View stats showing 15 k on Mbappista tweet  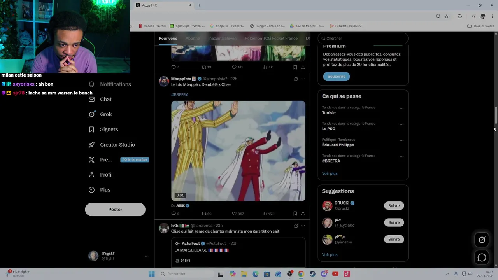click(268, 213)
